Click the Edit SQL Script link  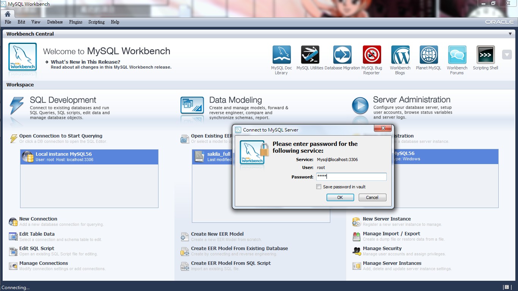click(37, 249)
